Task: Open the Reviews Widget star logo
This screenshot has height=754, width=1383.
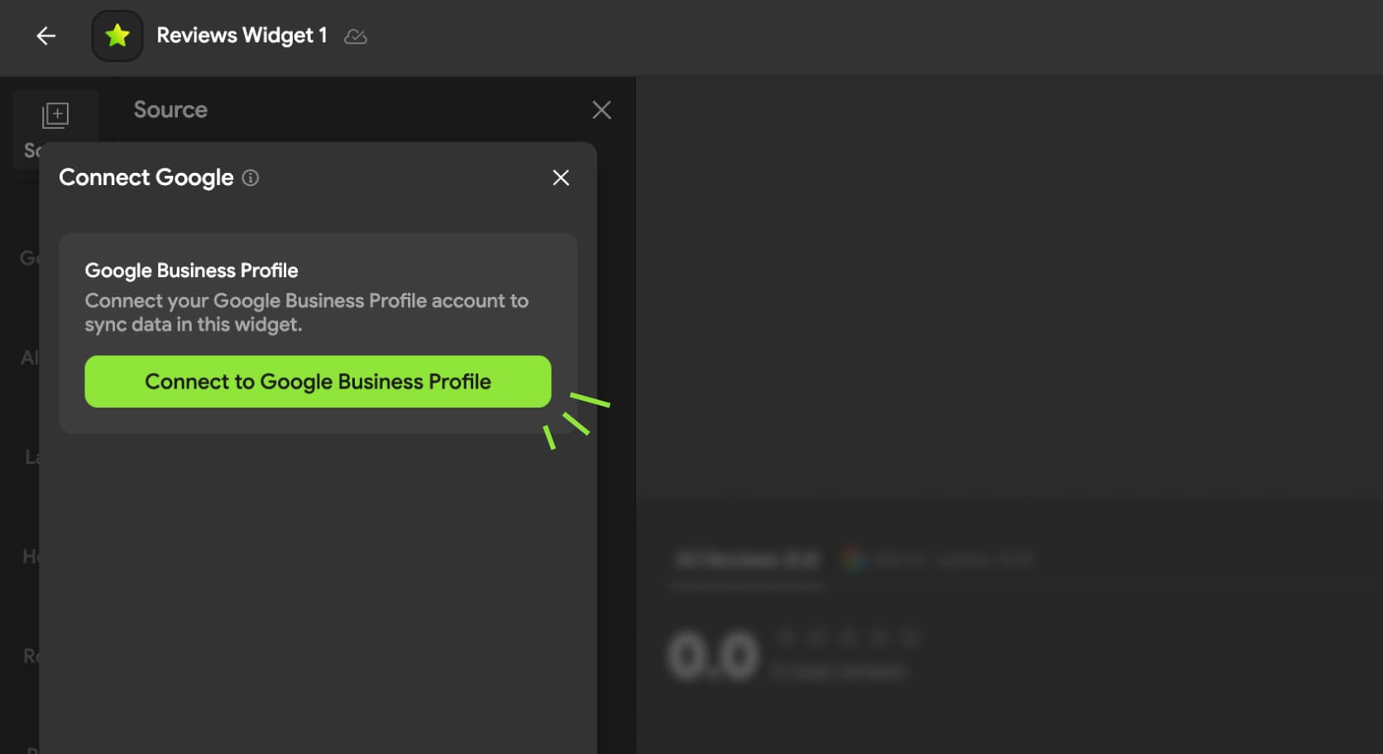Action: click(x=117, y=36)
